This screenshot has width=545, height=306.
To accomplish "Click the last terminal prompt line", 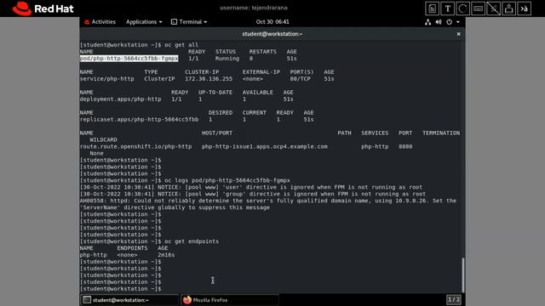I will coord(121,289).
